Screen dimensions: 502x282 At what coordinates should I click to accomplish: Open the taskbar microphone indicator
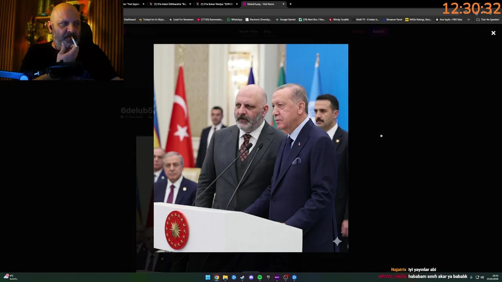(471, 277)
